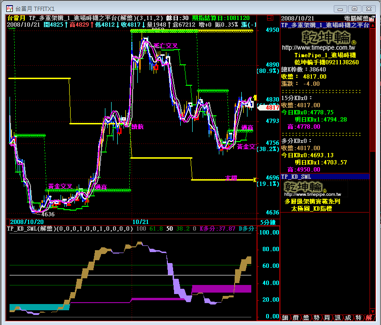Click the 4696 (19.1%) axis label
The height and width of the screenshot is (325, 381).
tap(268, 181)
